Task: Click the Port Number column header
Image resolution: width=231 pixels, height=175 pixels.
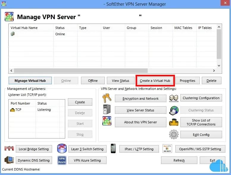Action: click(22, 103)
